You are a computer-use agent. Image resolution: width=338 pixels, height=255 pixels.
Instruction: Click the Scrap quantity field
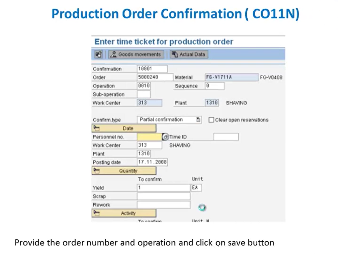[x=164, y=196]
